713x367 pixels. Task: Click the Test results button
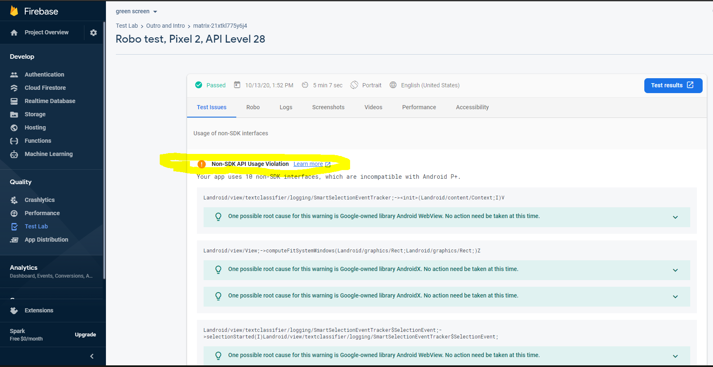[x=673, y=85]
